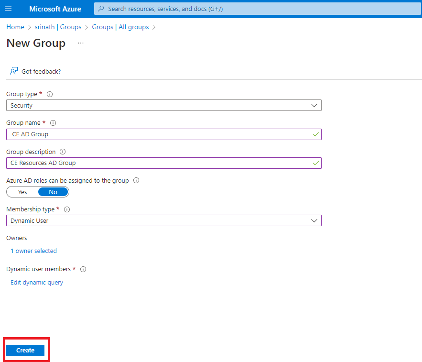Navigate to srinath | Groups breadcrumb
This screenshot has width=422, height=362.
[58, 27]
